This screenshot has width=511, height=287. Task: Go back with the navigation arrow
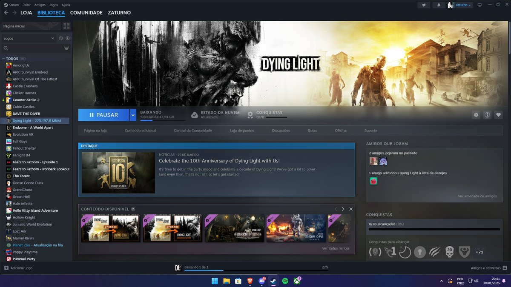point(6,13)
